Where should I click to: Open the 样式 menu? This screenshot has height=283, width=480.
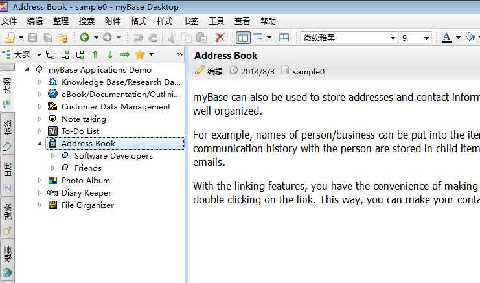pos(165,21)
